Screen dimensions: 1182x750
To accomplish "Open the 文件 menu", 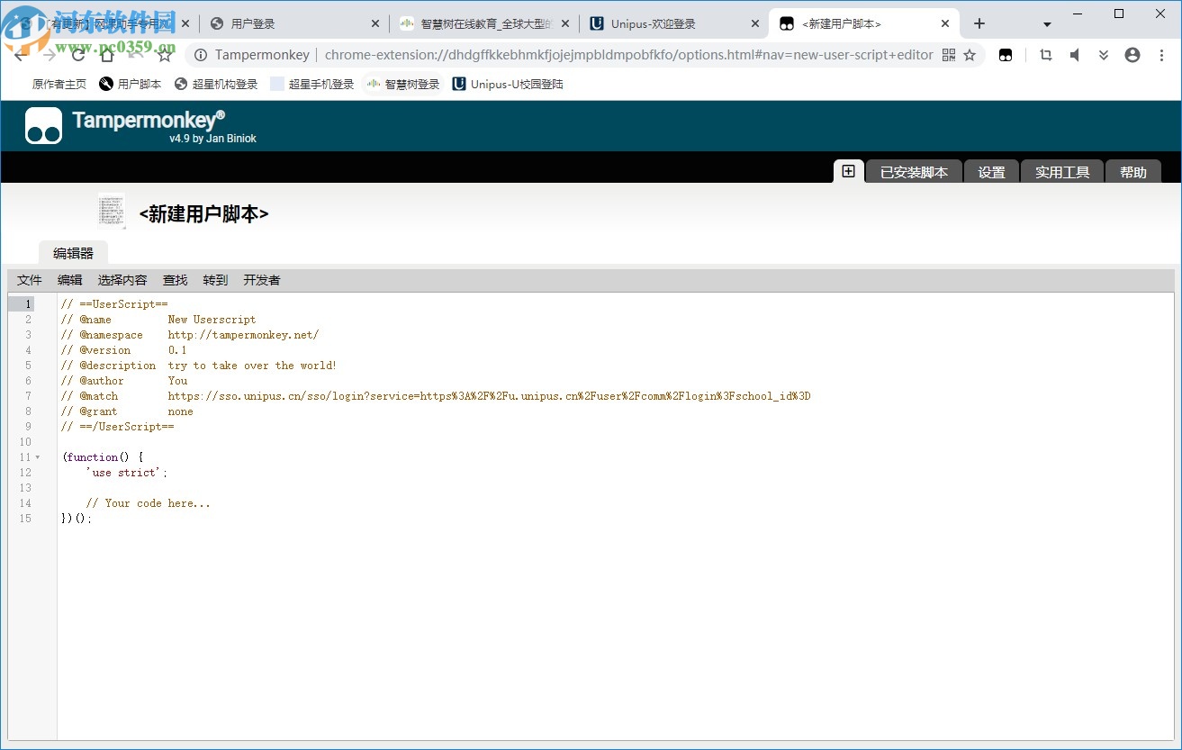I will coord(30,280).
